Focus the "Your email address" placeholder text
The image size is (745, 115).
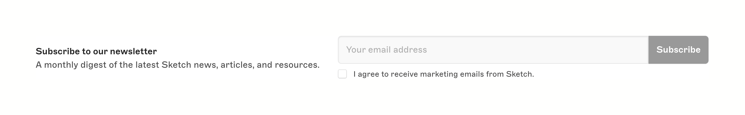click(386, 50)
